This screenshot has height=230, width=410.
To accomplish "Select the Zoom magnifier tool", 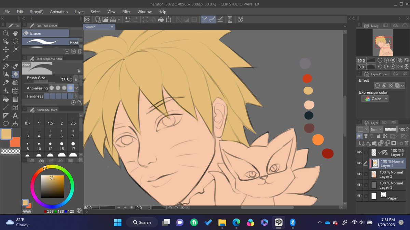I will [x=6, y=33].
